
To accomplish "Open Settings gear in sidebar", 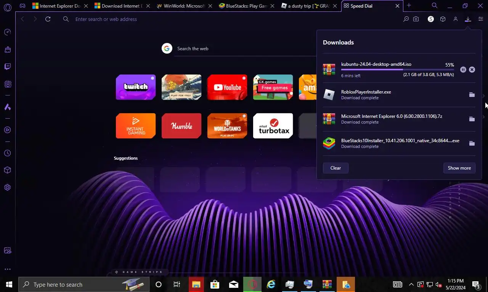I will tap(7, 187).
